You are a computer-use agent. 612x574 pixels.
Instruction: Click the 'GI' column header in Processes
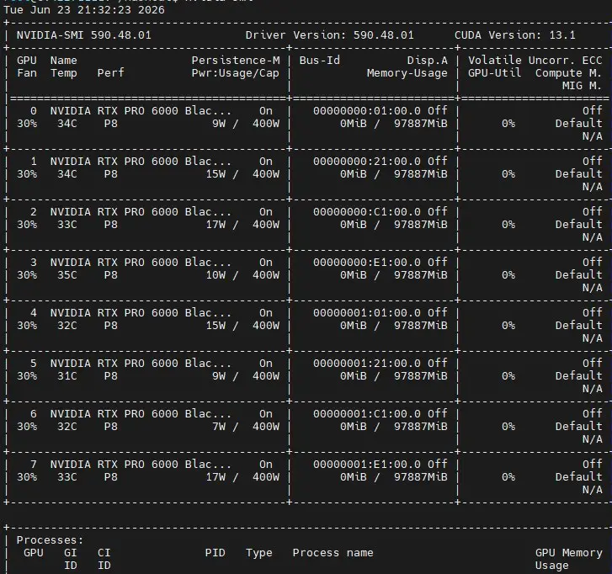71,553
